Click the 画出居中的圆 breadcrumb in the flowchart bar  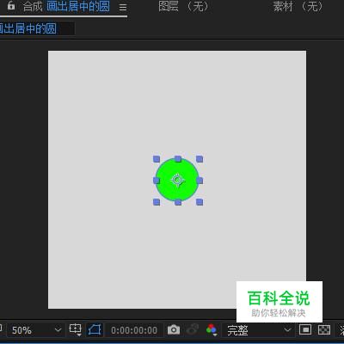[28, 28]
